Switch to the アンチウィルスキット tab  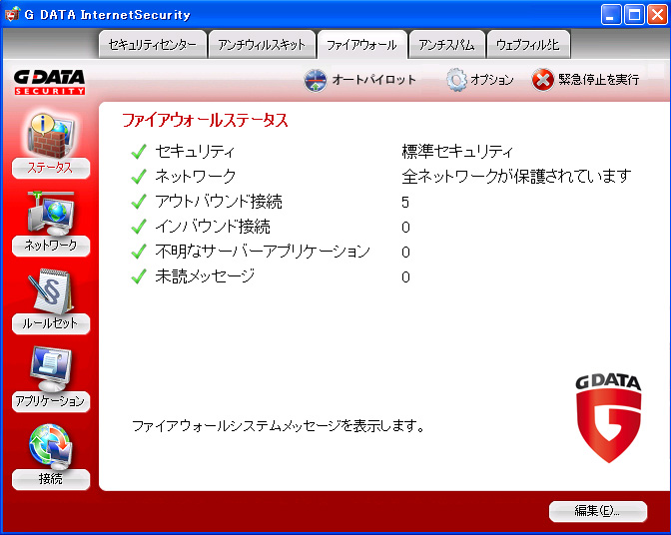click(262, 45)
